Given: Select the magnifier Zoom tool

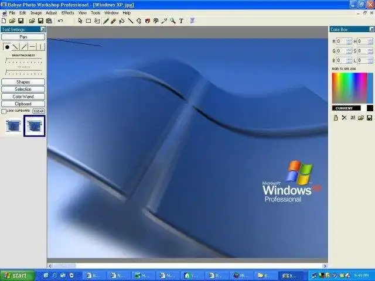Looking at the screenshot, I should [173, 21].
